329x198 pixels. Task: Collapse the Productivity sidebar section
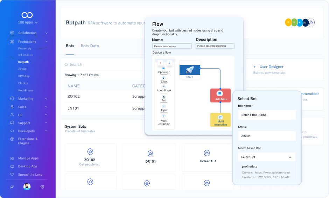[x=46, y=42]
